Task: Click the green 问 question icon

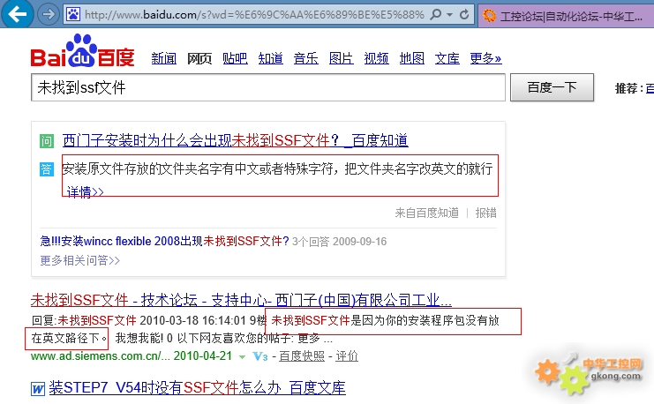Action: (x=47, y=141)
